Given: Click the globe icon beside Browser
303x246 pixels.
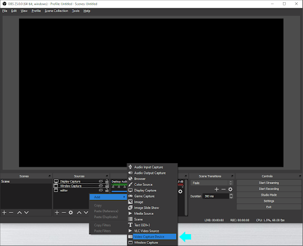Looking at the screenshot, I should pos(130,179).
